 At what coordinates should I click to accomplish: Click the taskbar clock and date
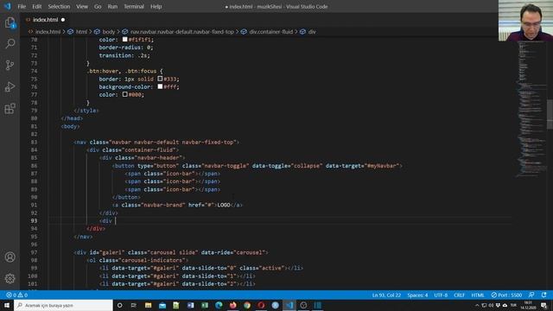528,305
